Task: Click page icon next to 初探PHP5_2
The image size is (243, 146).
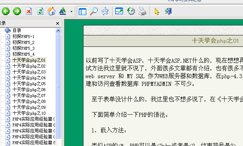Action: coord(8,42)
